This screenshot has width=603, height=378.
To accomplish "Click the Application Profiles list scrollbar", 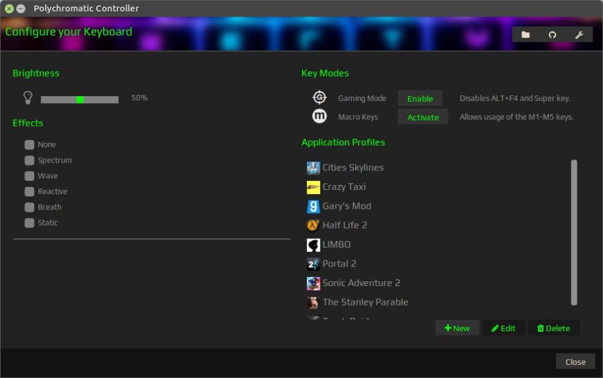I will coord(574,233).
